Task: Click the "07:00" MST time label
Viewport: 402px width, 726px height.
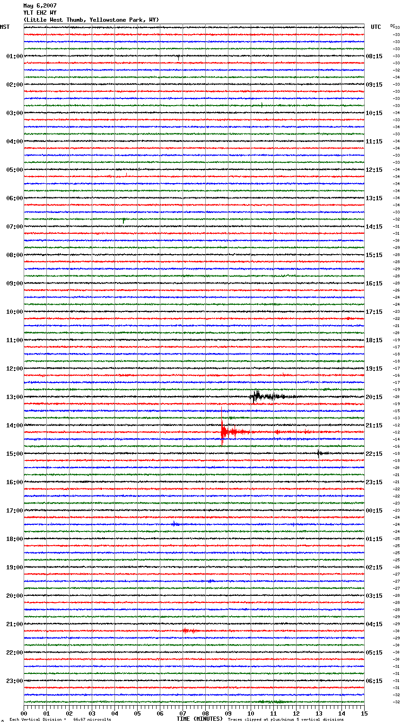Action: (15, 227)
